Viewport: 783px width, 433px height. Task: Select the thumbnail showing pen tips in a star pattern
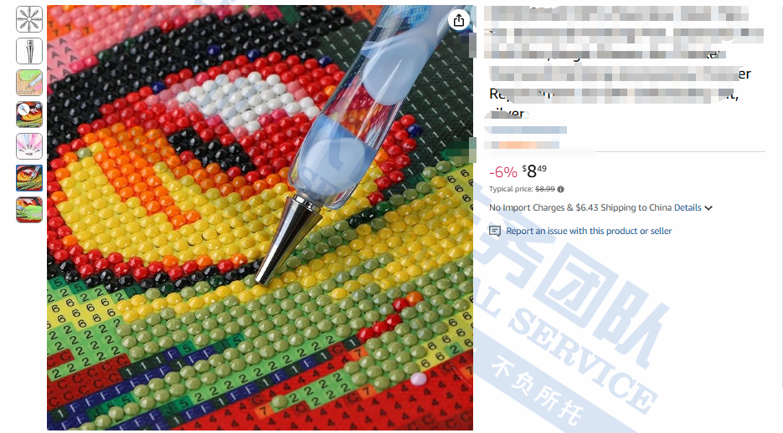point(29,19)
